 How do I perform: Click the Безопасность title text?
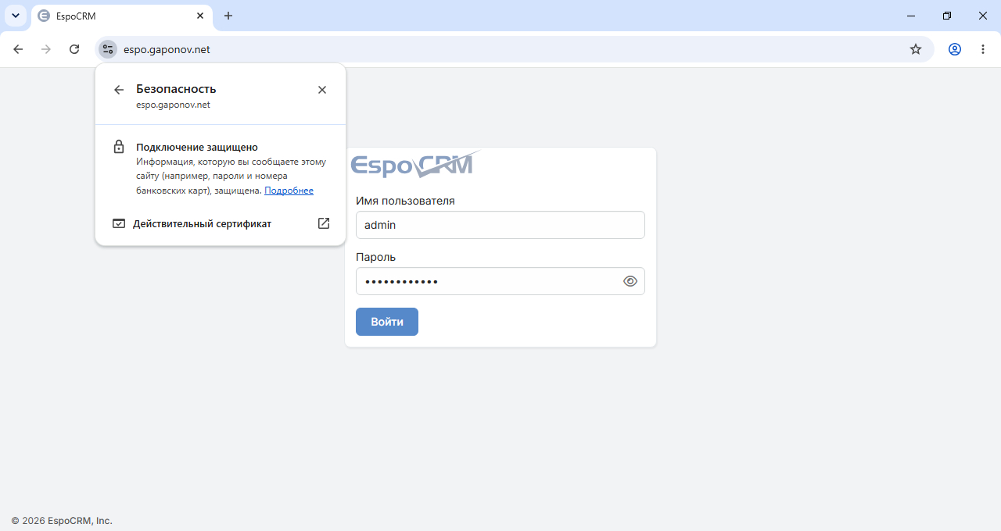click(176, 89)
